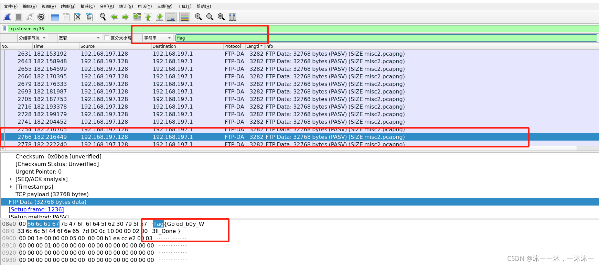
Task: Select packet number 2728 row
Action: (x=299, y=114)
